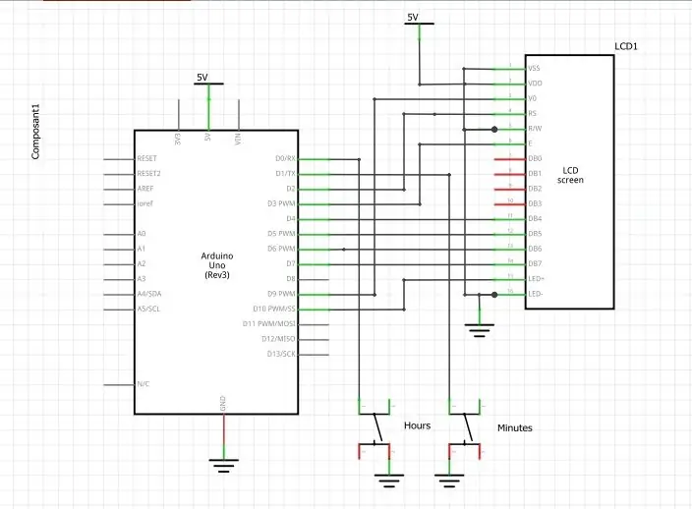Click the VIN pin label
Image resolution: width=692 pixels, height=509 pixels.
[x=238, y=139]
